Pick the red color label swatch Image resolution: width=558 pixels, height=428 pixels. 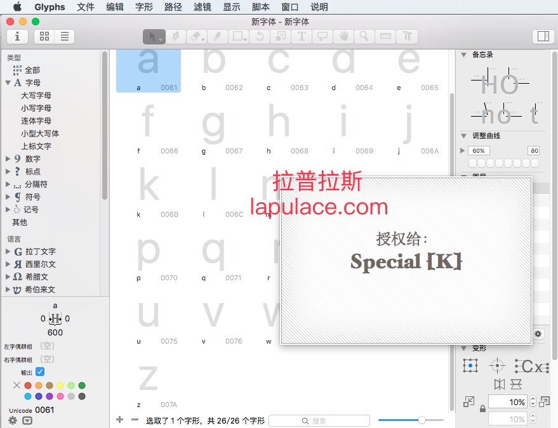28,386
